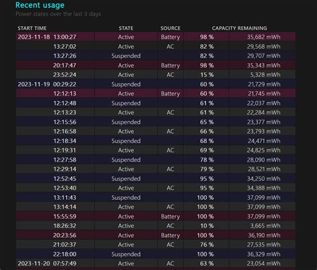Click the 12:29:14 time entry

coord(65,169)
